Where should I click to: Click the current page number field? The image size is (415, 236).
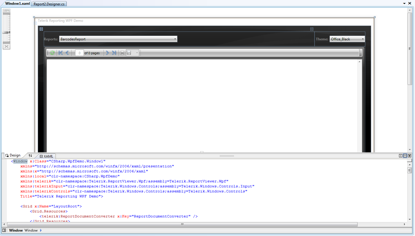tap(79, 53)
